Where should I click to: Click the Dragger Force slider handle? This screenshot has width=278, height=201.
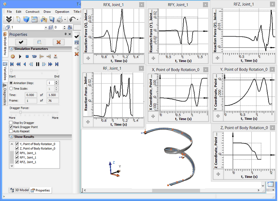[x=21, y=112]
